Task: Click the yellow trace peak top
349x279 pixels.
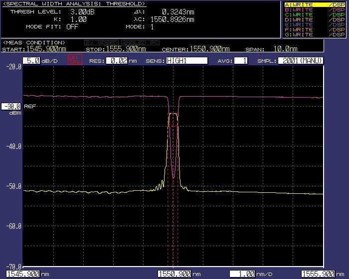Action: 173,114
